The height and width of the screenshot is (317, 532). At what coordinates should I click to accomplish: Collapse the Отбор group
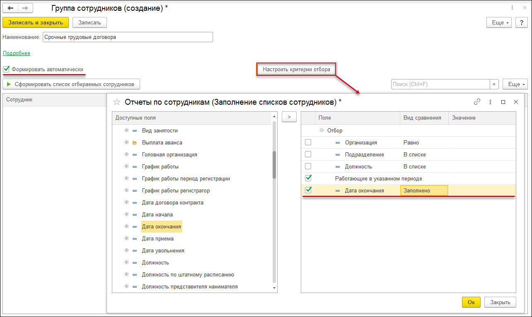click(322, 131)
